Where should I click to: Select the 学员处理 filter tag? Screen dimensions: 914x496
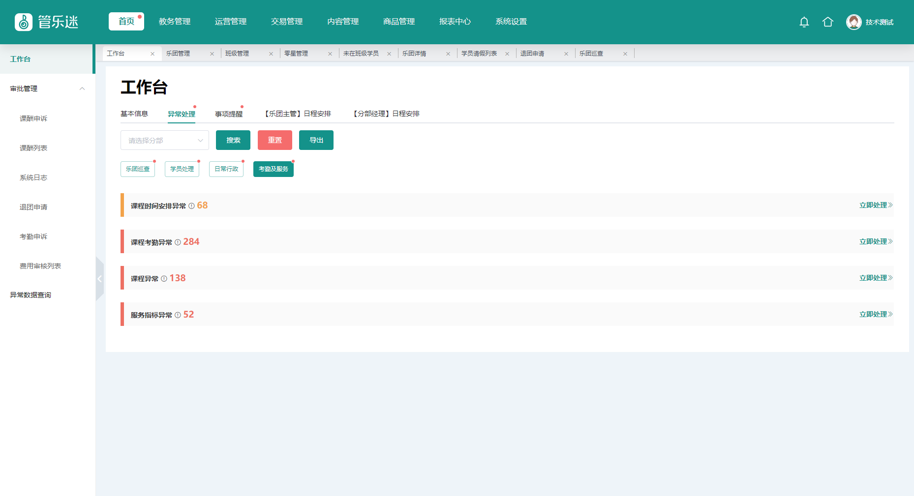pos(182,169)
